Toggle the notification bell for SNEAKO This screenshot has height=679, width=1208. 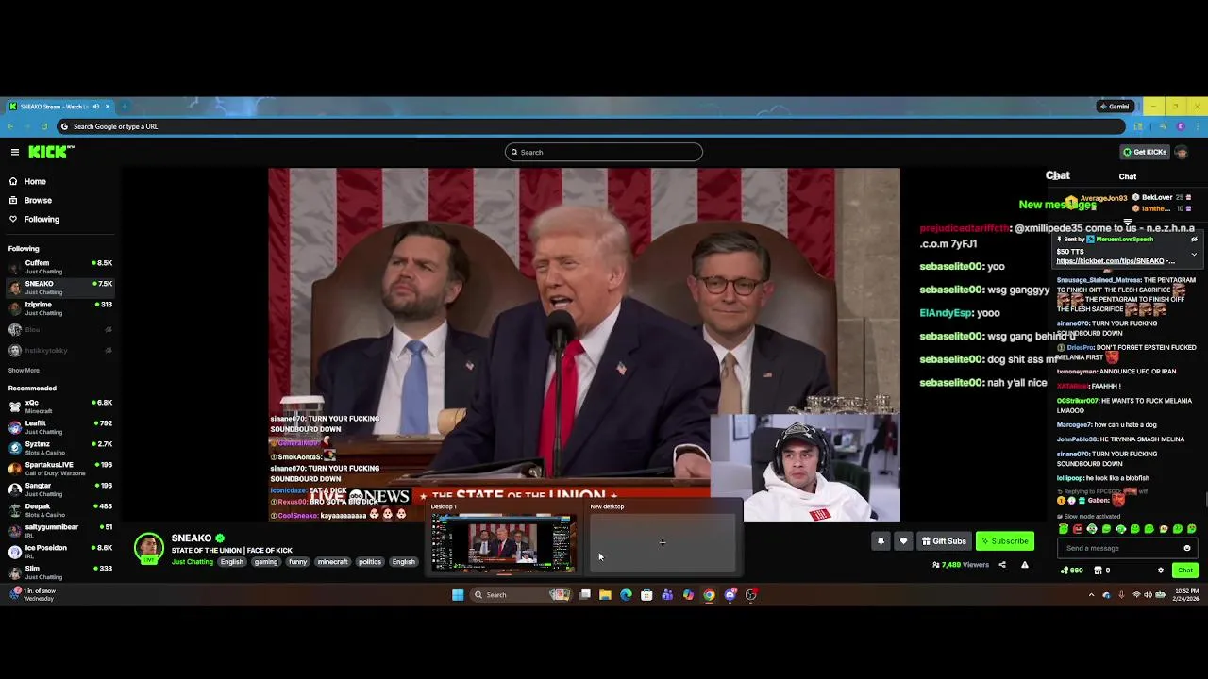(881, 541)
